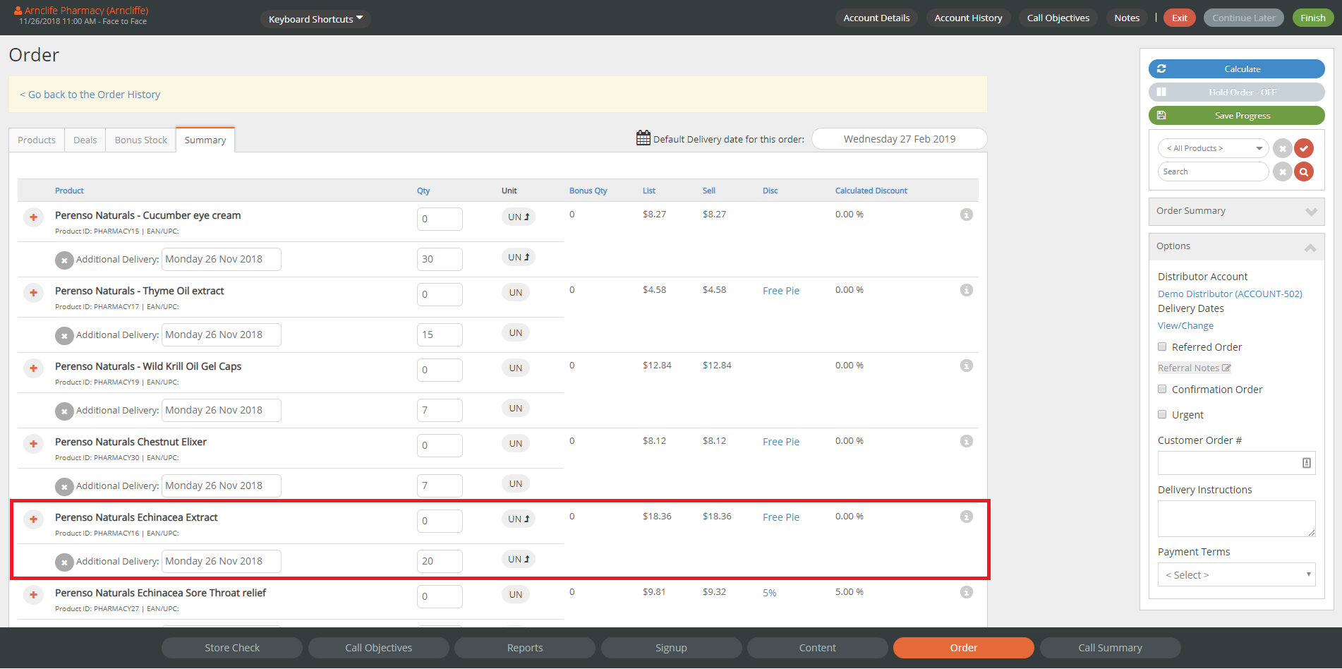Apply product filter with red checkmark
1342x669 pixels.
click(1304, 148)
